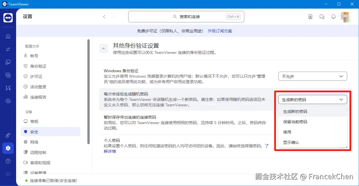This screenshot has width=359, height=186.
Task: Click the 每次会话后生成随机密码 setting title
Action: pyautogui.click(x=126, y=94)
